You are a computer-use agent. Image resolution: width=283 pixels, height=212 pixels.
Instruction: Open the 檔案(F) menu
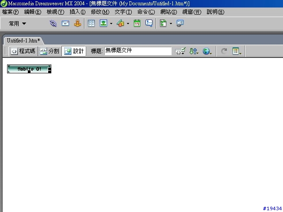(x=10, y=12)
